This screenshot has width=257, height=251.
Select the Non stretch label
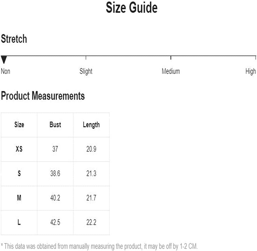click(5, 71)
